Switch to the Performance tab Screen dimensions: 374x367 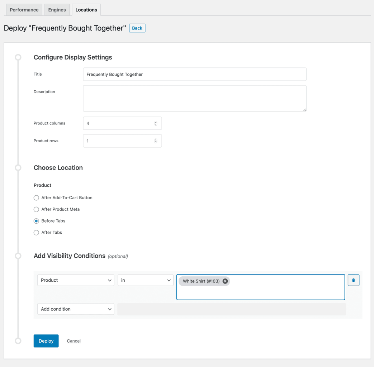click(24, 10)
